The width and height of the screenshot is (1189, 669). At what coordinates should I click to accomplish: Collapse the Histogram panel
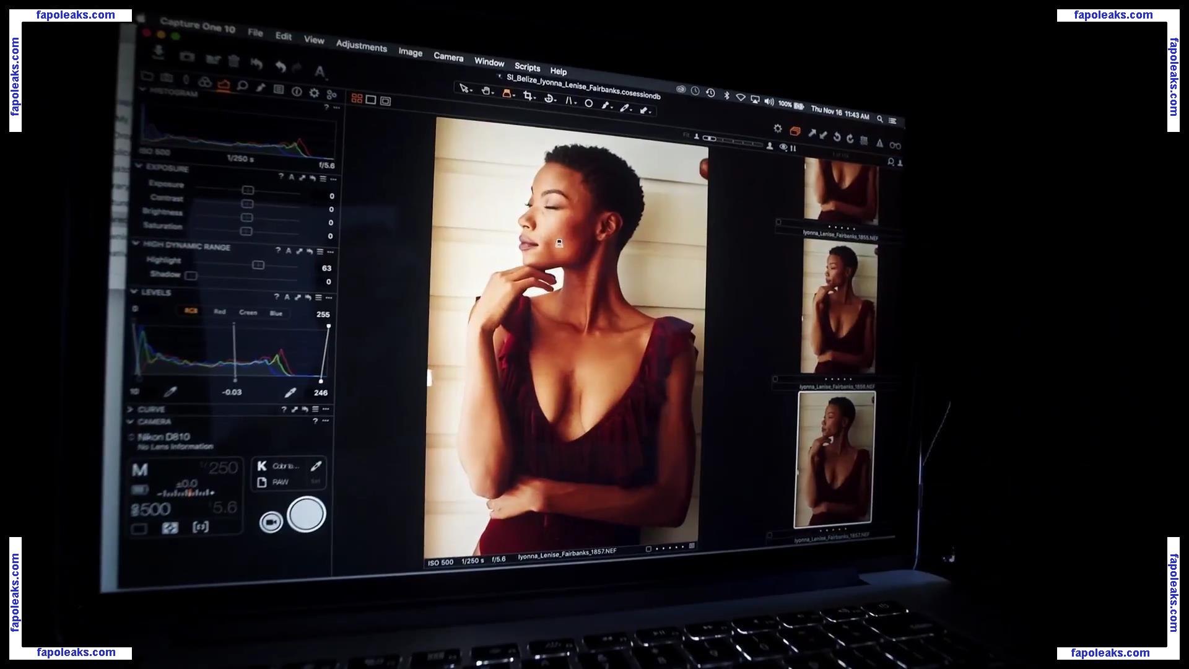pos(142,90)
